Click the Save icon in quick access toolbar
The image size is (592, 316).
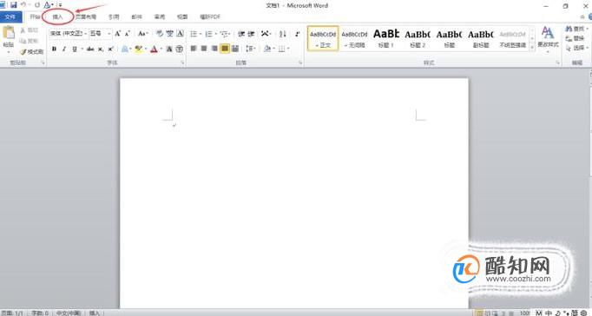(x=14, y=5)
